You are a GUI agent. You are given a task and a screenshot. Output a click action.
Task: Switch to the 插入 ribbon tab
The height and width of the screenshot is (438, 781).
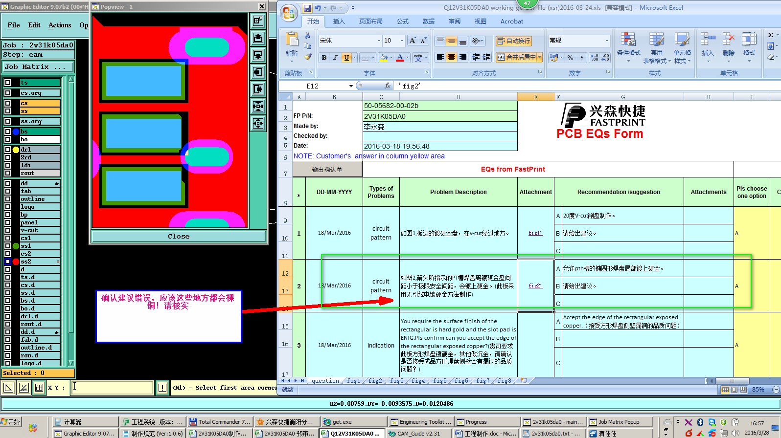click(339, 22)
